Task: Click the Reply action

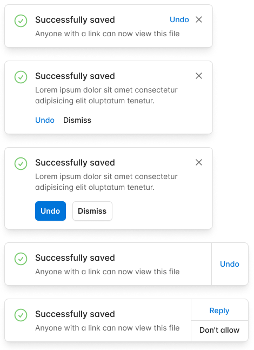Action: pos(219,311)
